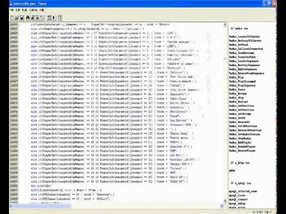This screenshot has height=214, width=286.
Task: Select Audio_AddPlayer in function list
Action: (240, 143)
